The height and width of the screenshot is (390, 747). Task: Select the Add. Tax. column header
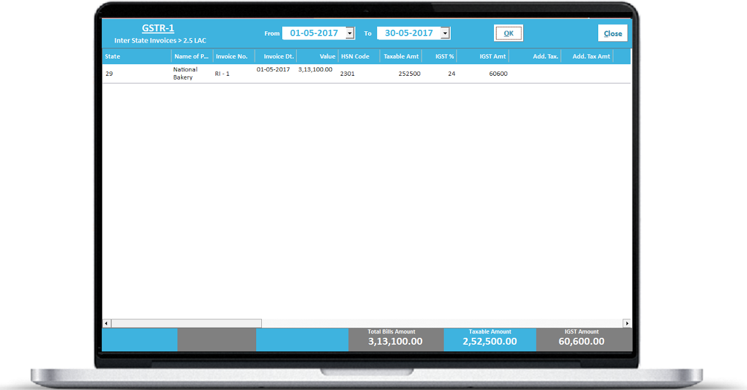(535, 56)
